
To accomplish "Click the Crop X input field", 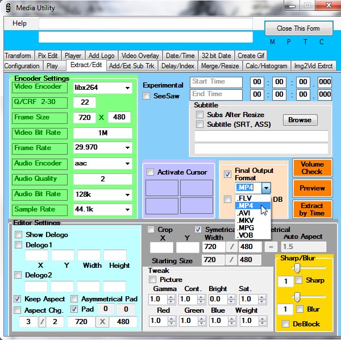I will (161, 247).
